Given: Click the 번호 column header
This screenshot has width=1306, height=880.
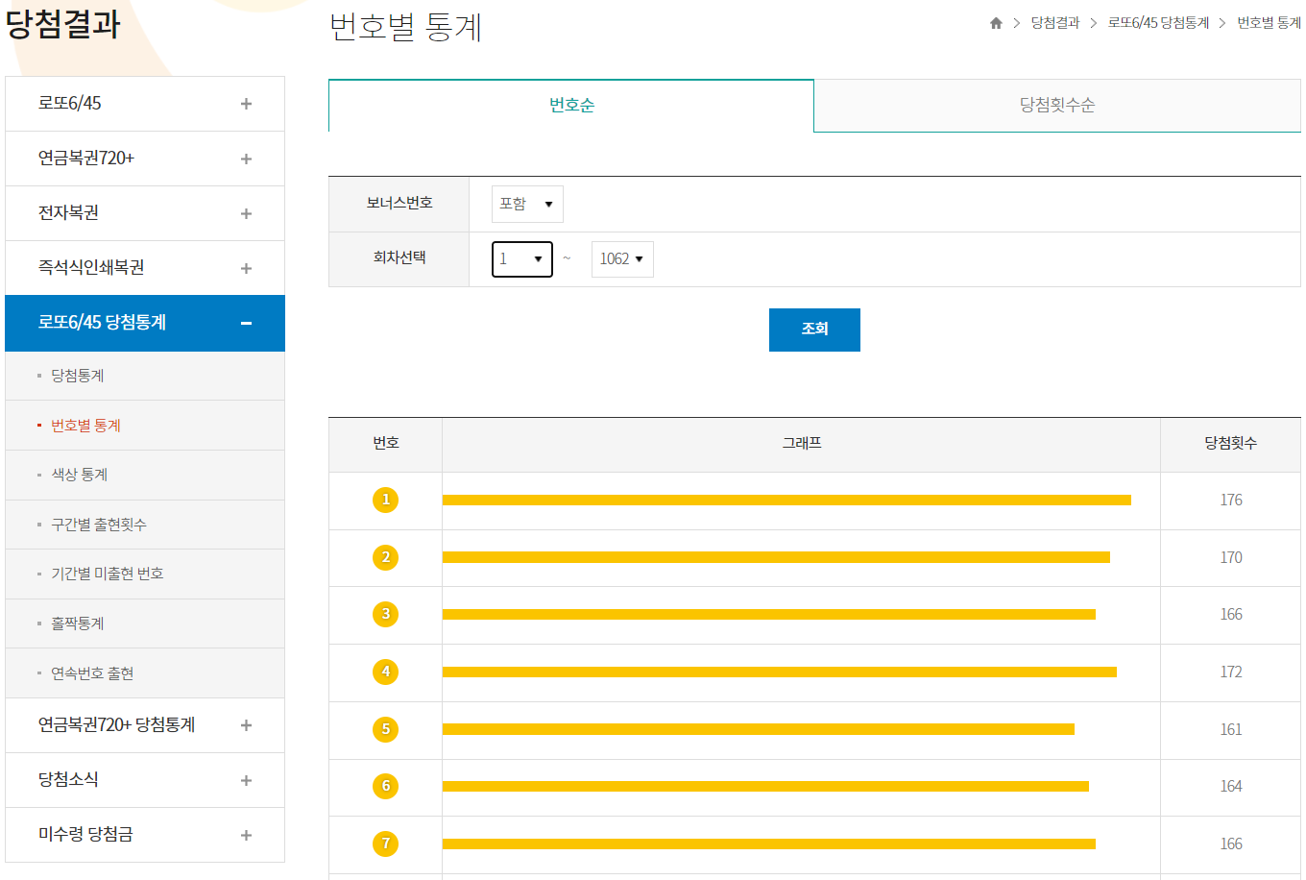Looking at the screenshot, I should click(x=386, y=444).
